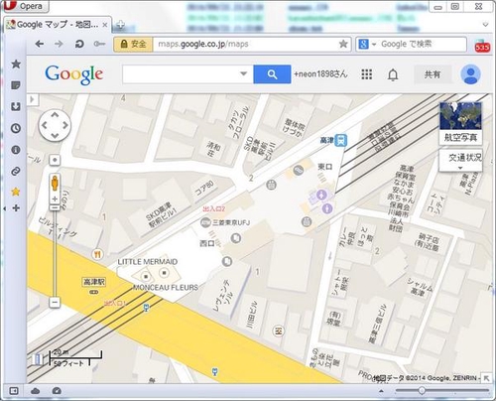This screenshot has height=401, width=496.
Task: Click the blue magnifier search button
Action: 272,74
